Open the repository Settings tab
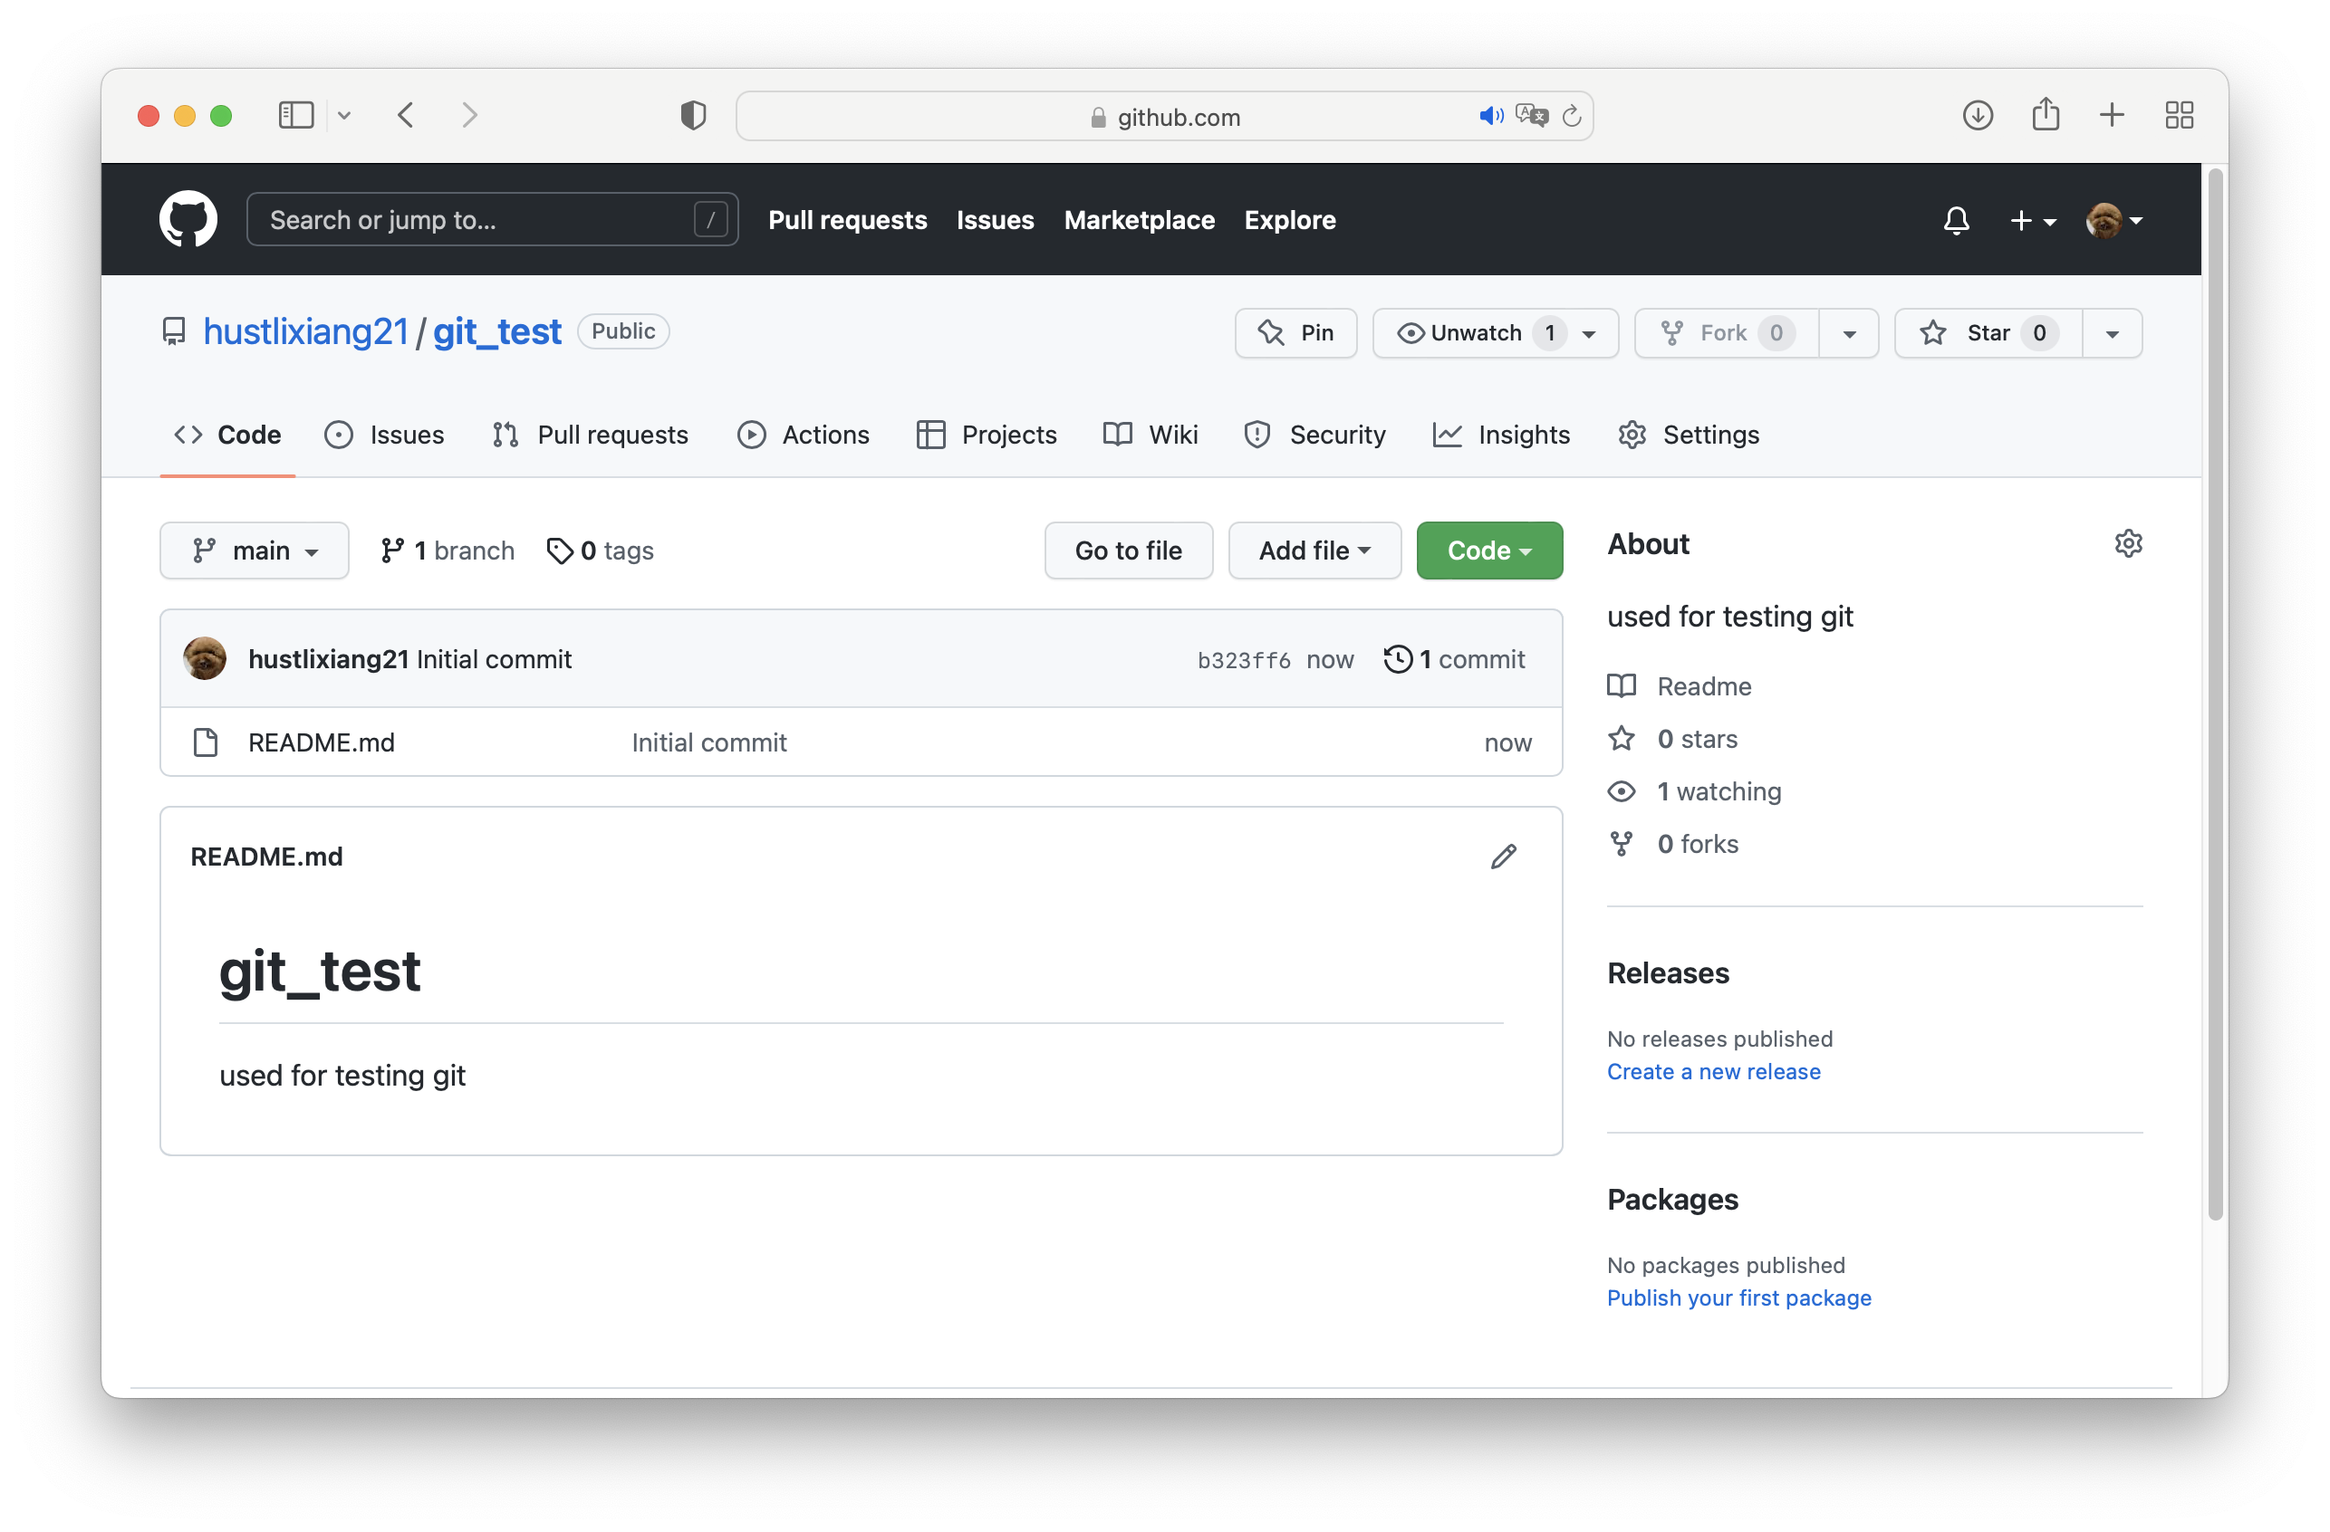Image resolution: width=2330 pixels, height=1532 pixels. (x=1689, y=435)
